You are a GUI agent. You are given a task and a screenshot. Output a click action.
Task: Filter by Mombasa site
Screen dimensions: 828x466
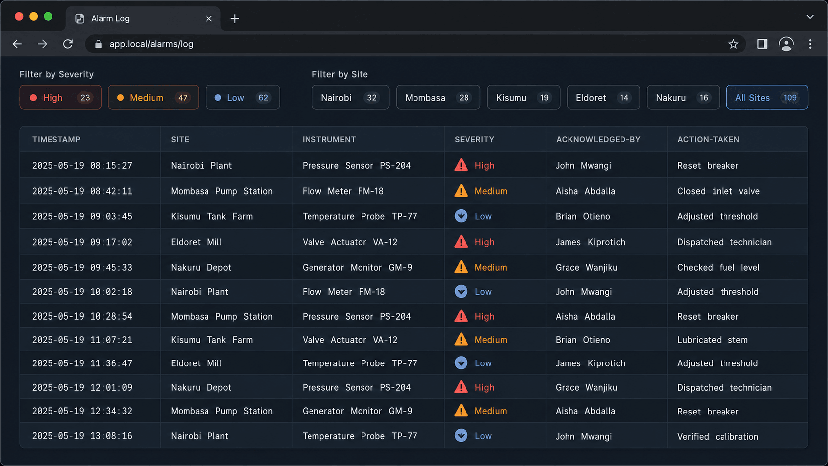(x=438, y=98)
